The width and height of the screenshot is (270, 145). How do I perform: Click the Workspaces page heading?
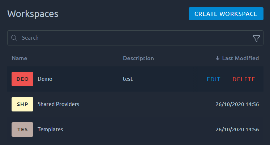[x=33, y=14]
